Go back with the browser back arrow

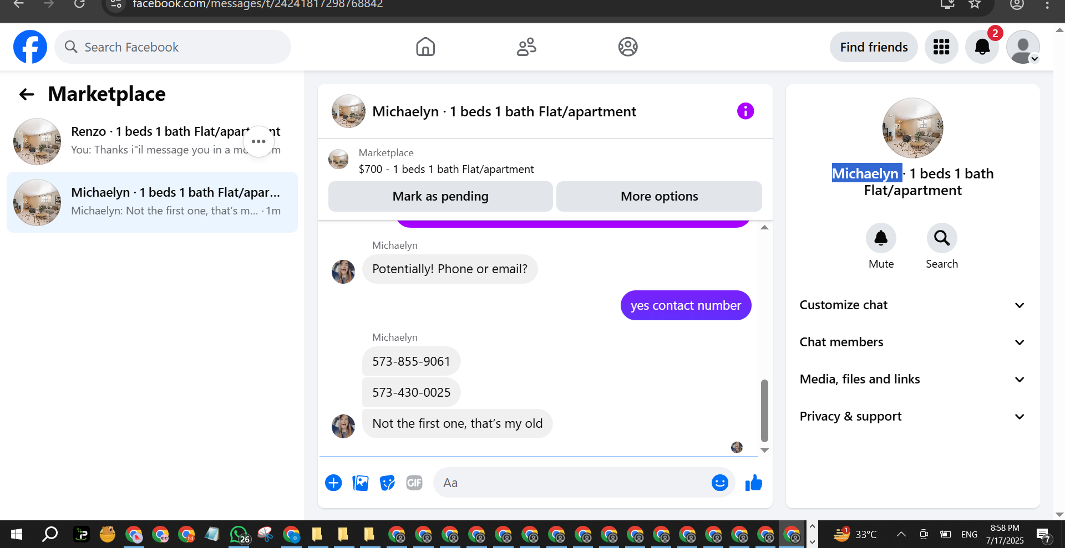coord(18,4)
